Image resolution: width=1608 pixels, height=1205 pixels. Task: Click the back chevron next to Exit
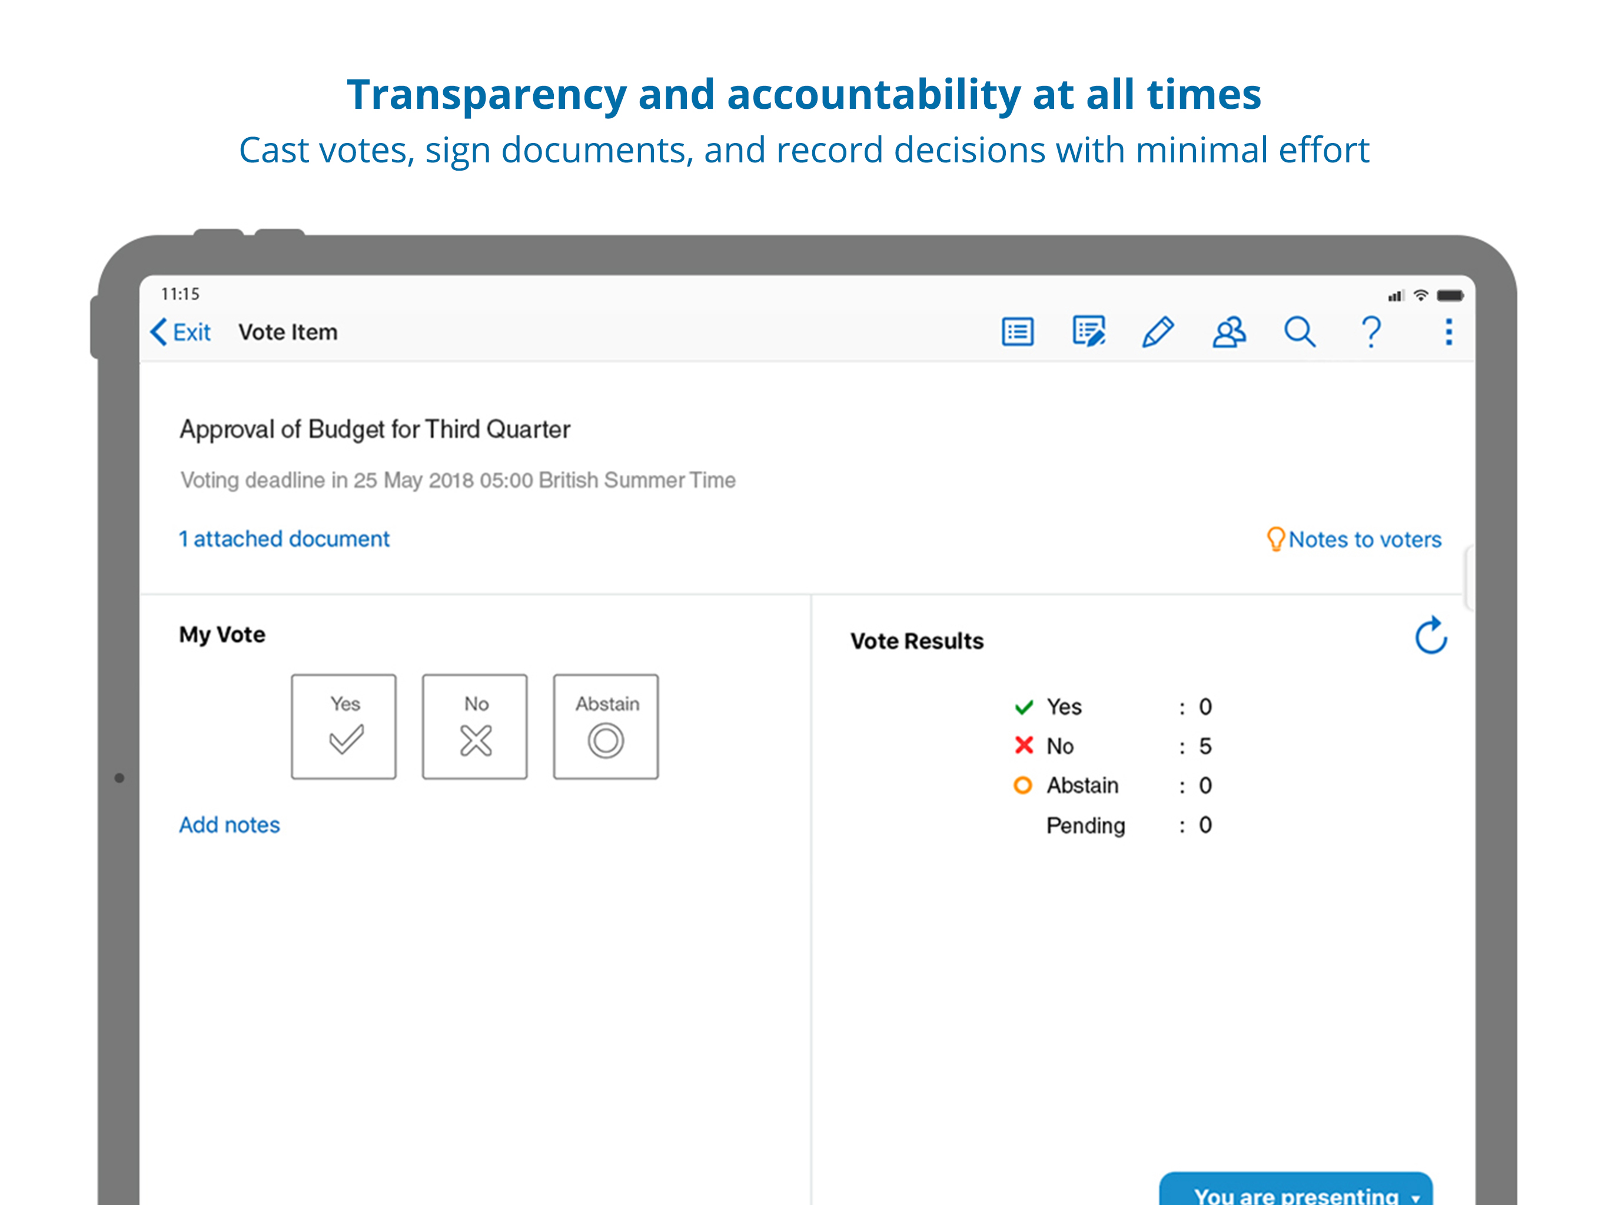click(159, 332)
